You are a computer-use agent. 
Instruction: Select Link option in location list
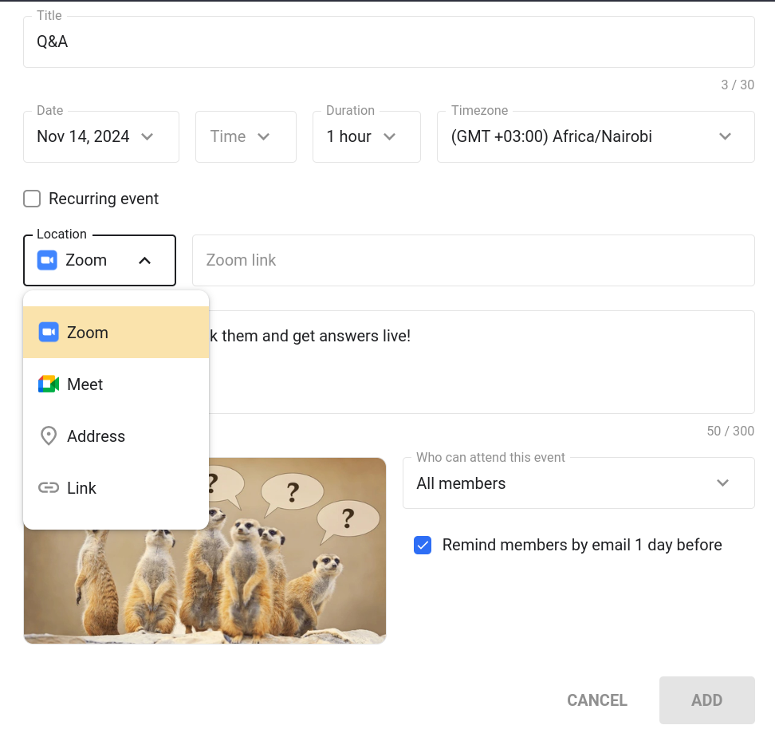[x=116, y=488]
